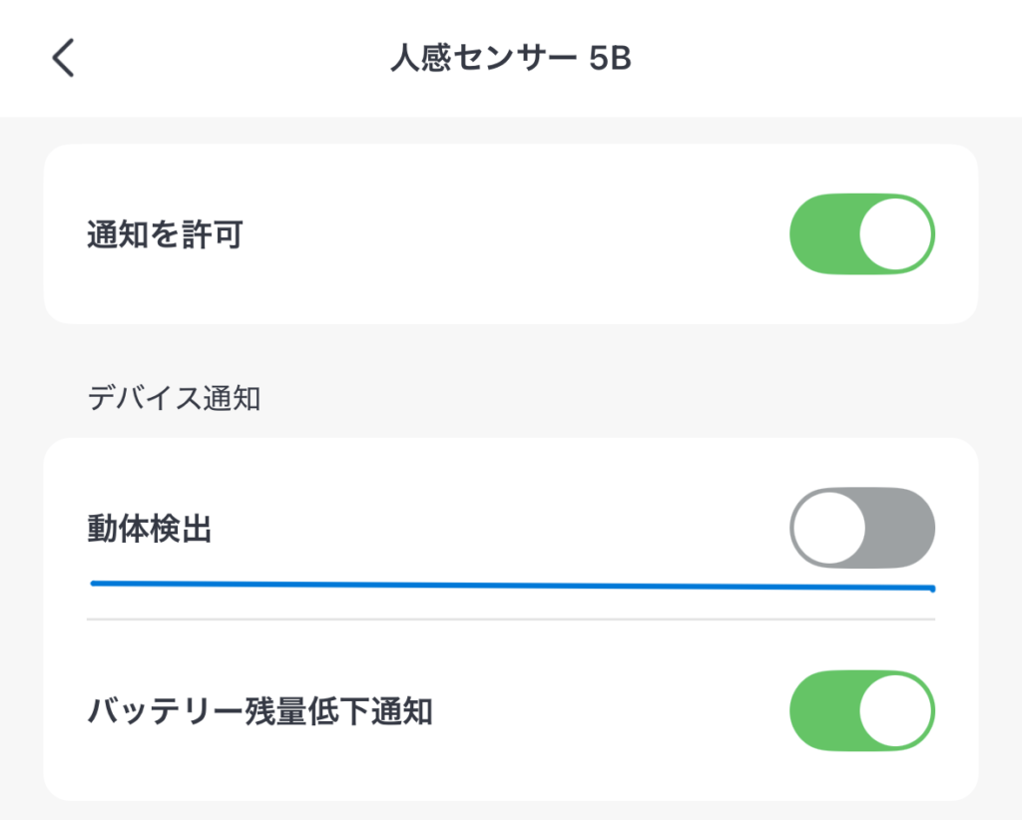Disable the 通知を許可 toggle switch
The height and width of the screenshot is (820, 1022).
pyautogui.click(x=861, y=234)
